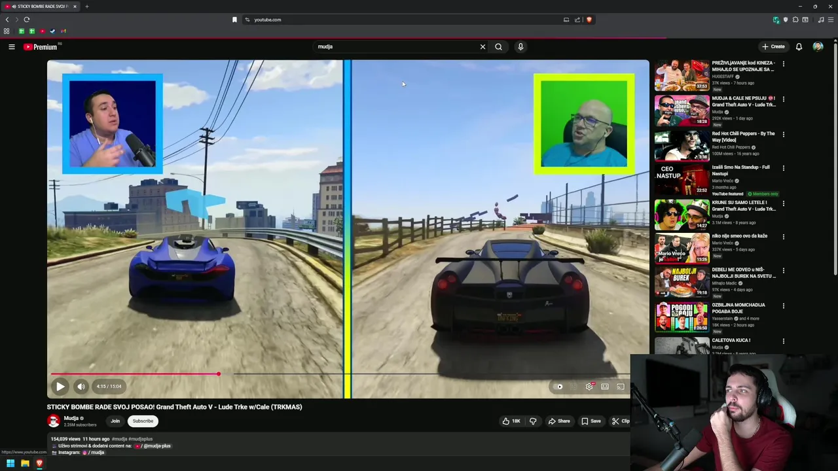Dislike the video with thumbs down
838x471 pixels.
coord(533,421)
